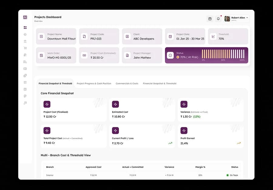Click the Status column header in the table
The width and height of the screenshot is (273, 190).
(x=234, y=167)
